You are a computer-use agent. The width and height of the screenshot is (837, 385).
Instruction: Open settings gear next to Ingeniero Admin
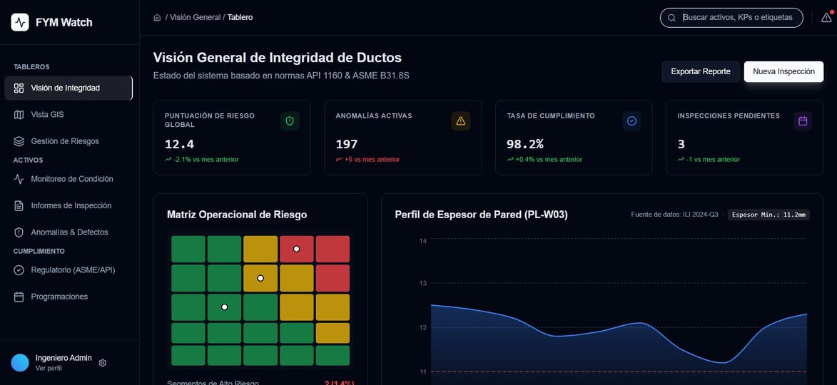pyautogui.click(x=103, y=363)
